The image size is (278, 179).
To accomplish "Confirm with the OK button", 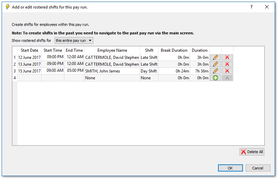I will coord(230,168).
